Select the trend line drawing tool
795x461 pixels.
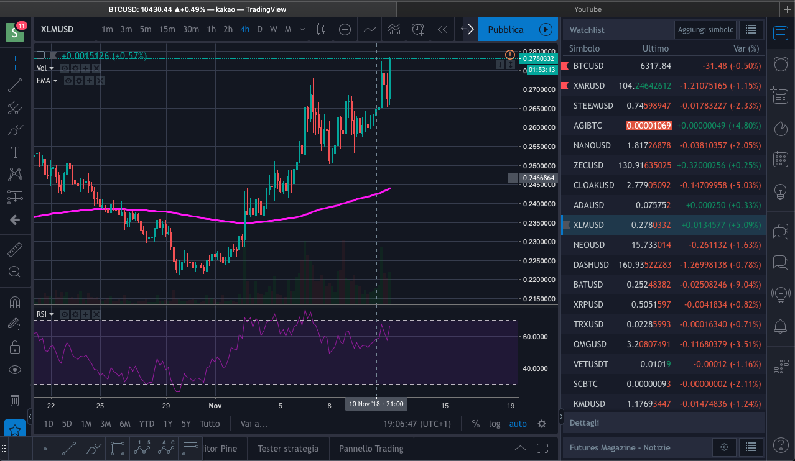click(x=15, y=85)
